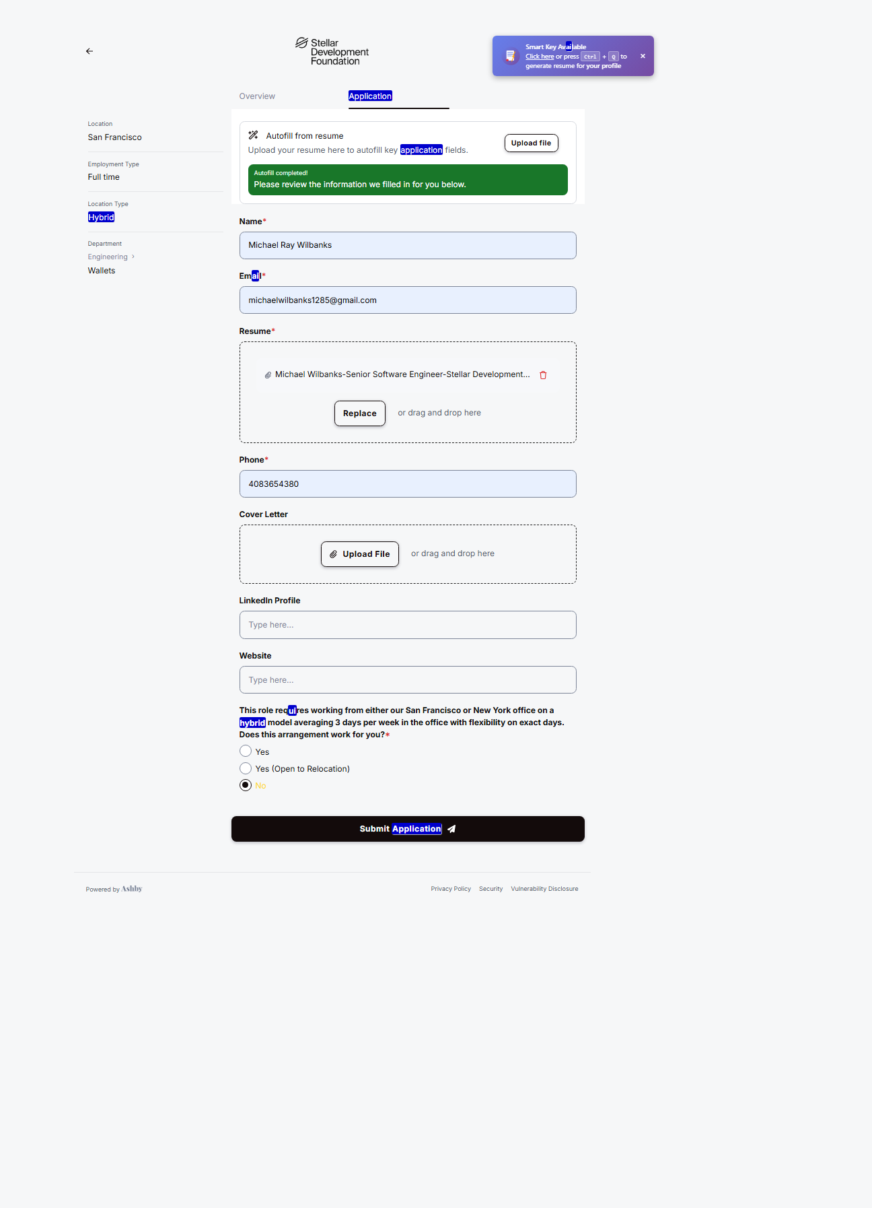Click the Smart Key resume document icon

click(511, 57)
